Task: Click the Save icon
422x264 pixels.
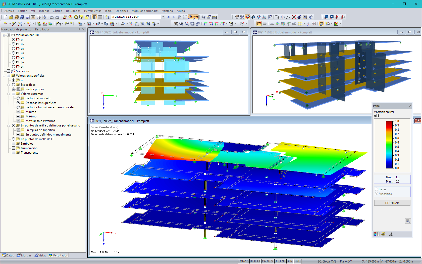Action: 27,17
